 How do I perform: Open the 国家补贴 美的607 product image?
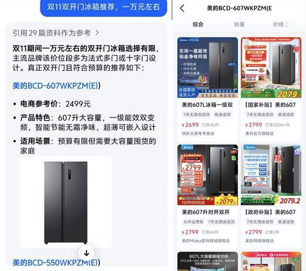pyautogui.click(x=271, y=68)
